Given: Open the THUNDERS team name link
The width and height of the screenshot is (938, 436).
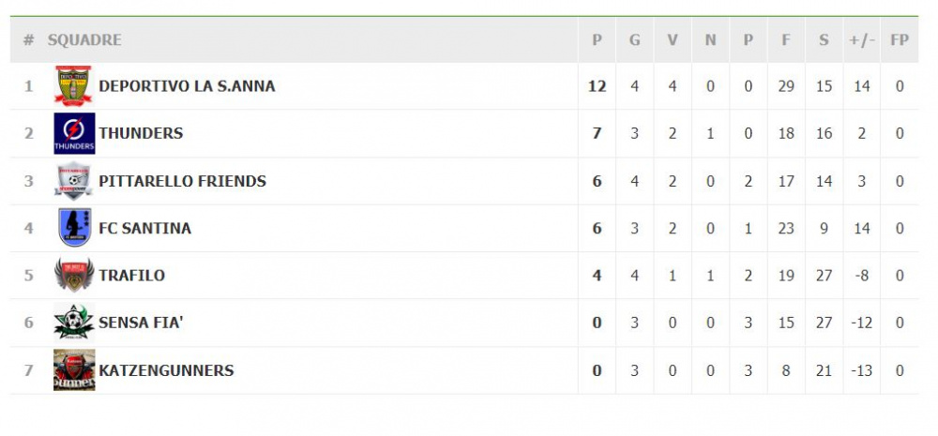Looking at the screenshot, I should click(x=141, y=133).
